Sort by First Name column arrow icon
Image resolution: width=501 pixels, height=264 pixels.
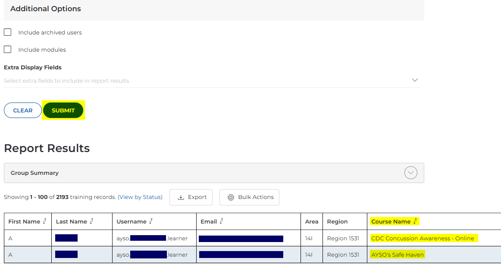(x=44, y=221)
